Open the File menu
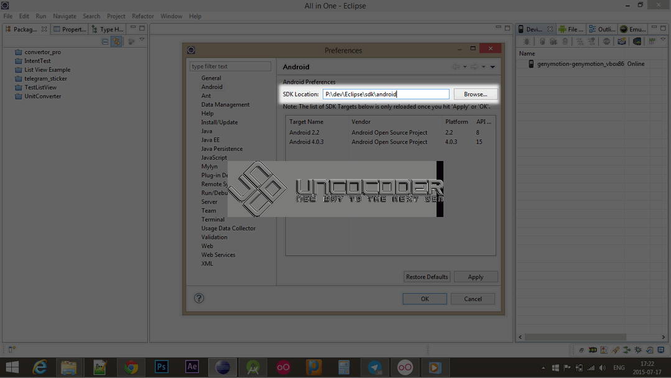This screenshot has width=671, height=378. tap(7, 16)
